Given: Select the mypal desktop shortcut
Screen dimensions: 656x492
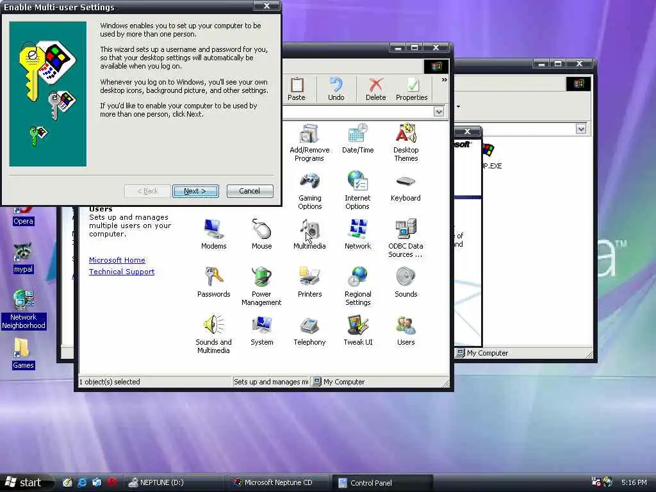Looking at the screenshot, I should tap(23, 259).
